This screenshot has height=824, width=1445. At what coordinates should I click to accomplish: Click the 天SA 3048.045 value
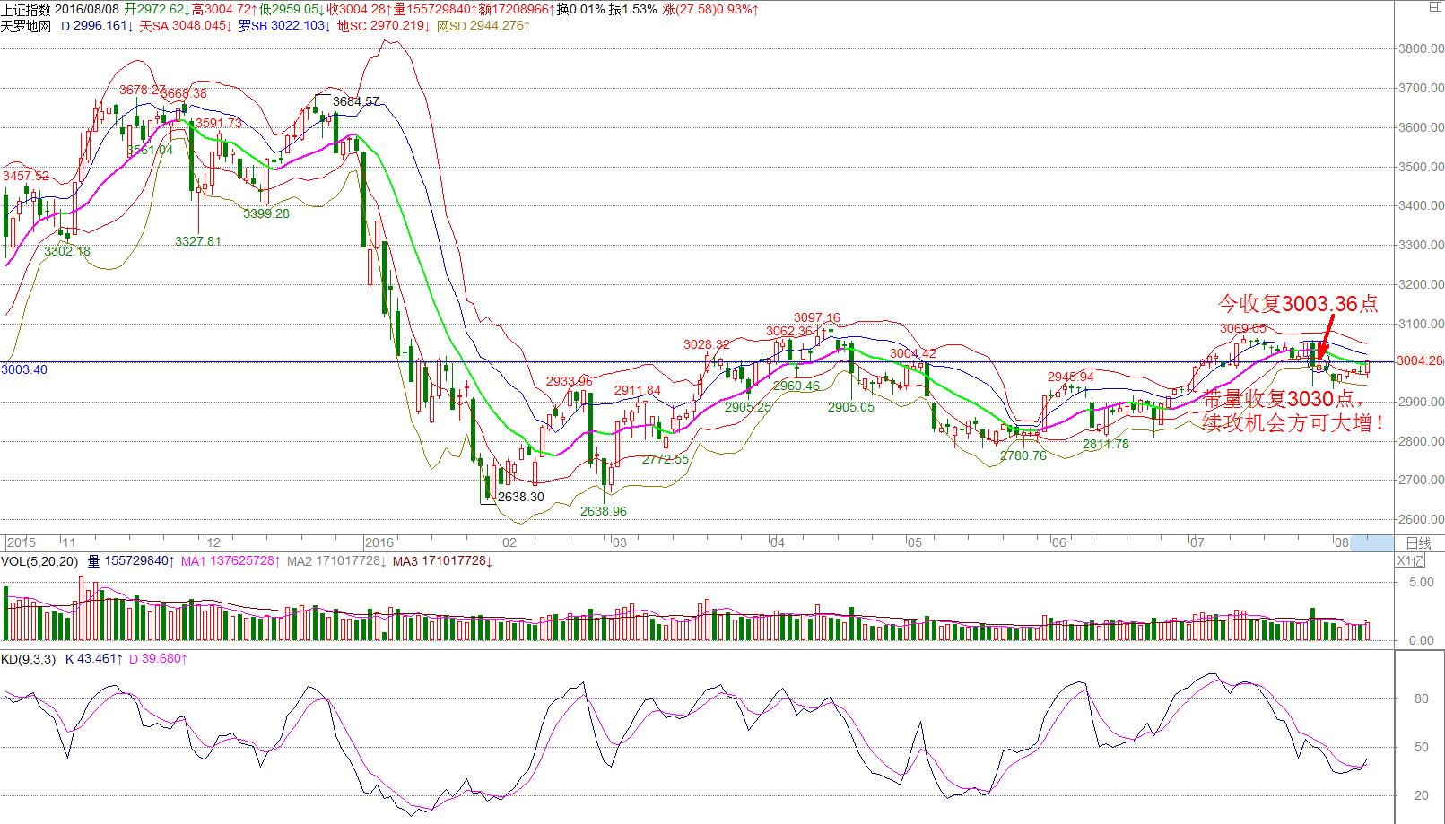(187, 26)
